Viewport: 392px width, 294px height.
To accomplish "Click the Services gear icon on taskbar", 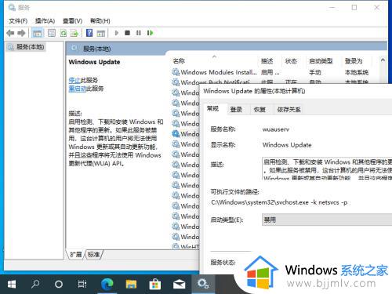I will [203, 284].
